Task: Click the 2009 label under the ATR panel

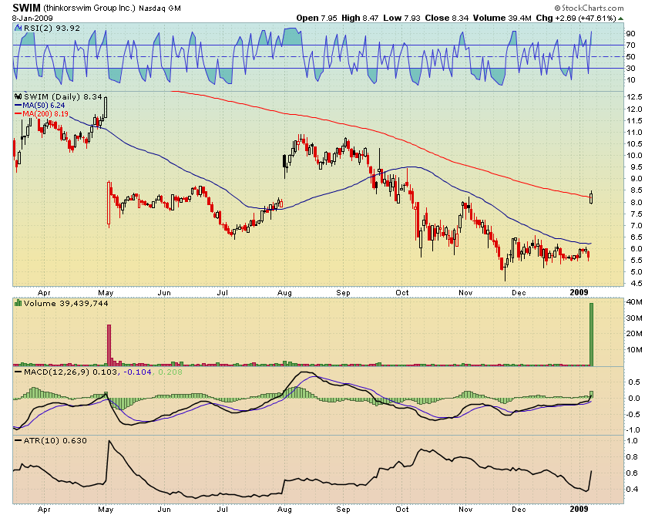Action: click(x=579, y=509)
